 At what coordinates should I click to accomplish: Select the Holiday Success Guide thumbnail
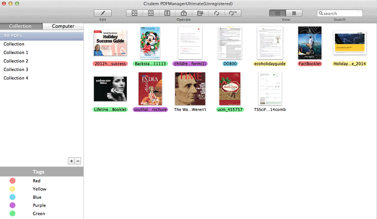tap(110, 43)
